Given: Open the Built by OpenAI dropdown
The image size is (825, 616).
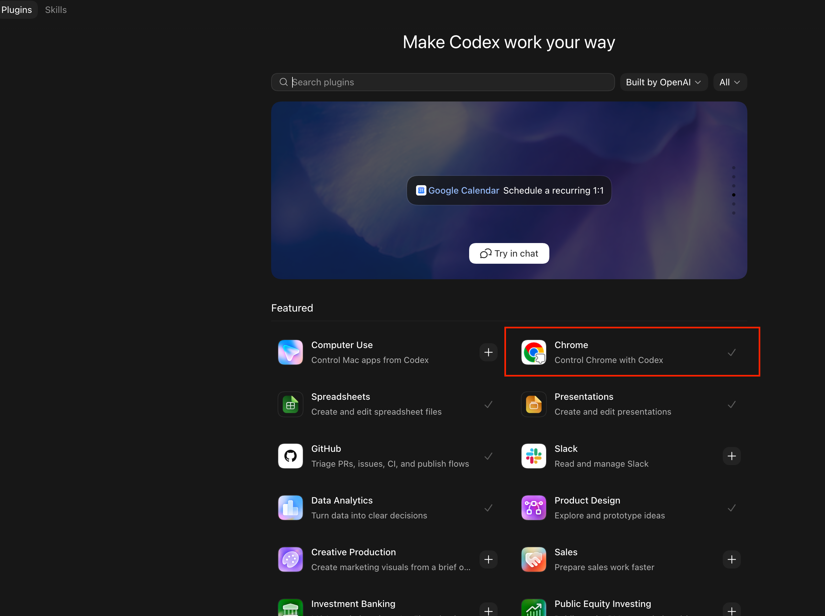Looking at the screenshot, I should [x=664, y=82].
